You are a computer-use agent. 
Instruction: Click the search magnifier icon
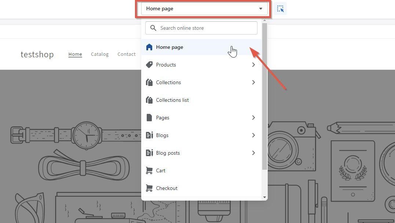click(x=153, y=28)
